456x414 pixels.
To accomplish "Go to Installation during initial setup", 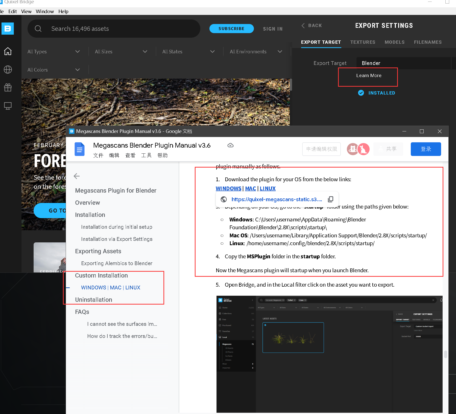I will point(116,227).
